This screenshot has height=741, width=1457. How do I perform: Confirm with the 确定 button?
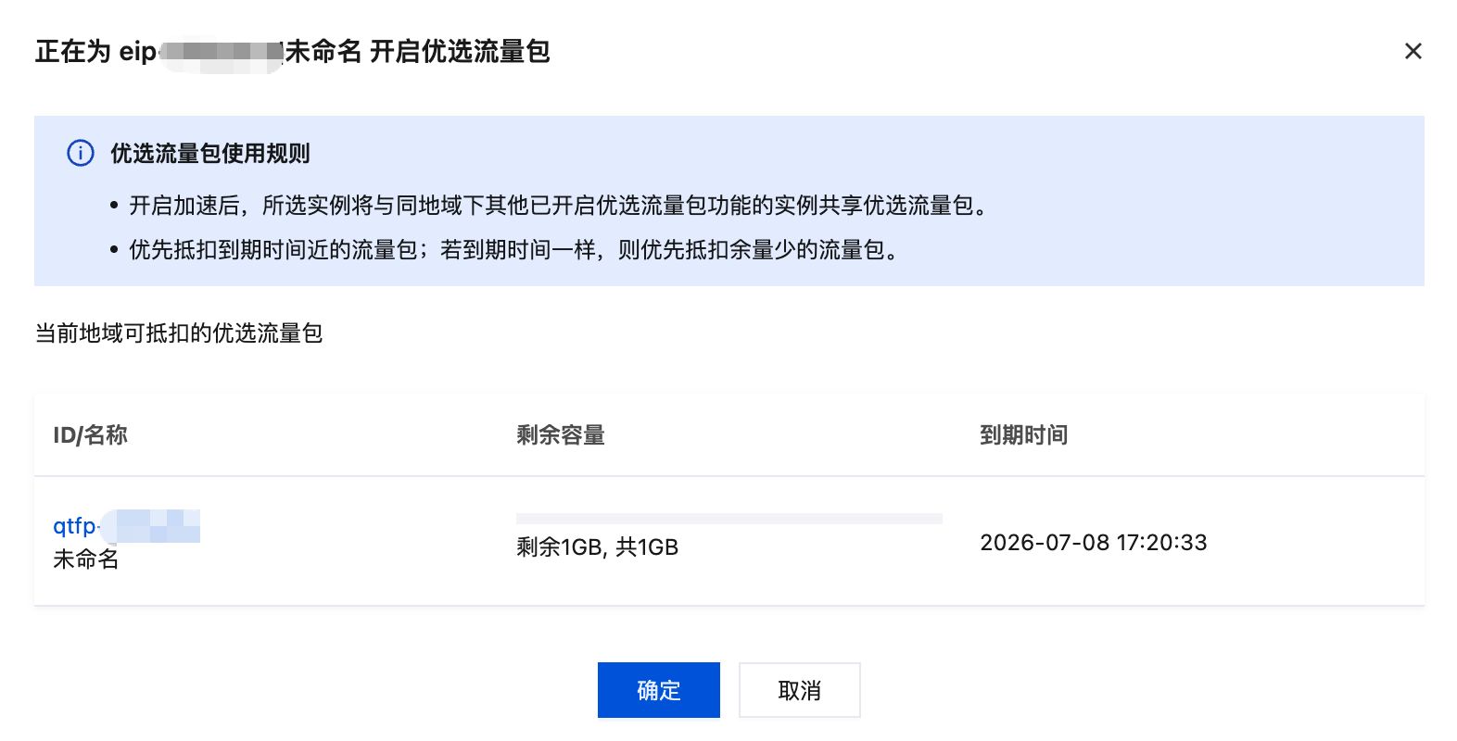click(658, 690)
